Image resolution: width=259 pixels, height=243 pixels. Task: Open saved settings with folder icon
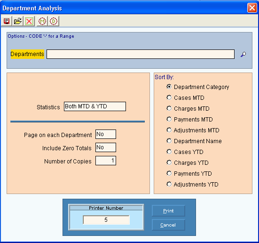click(18, 21)
